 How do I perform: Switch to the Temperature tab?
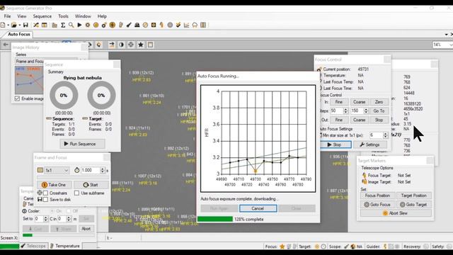tap(64, 246)
